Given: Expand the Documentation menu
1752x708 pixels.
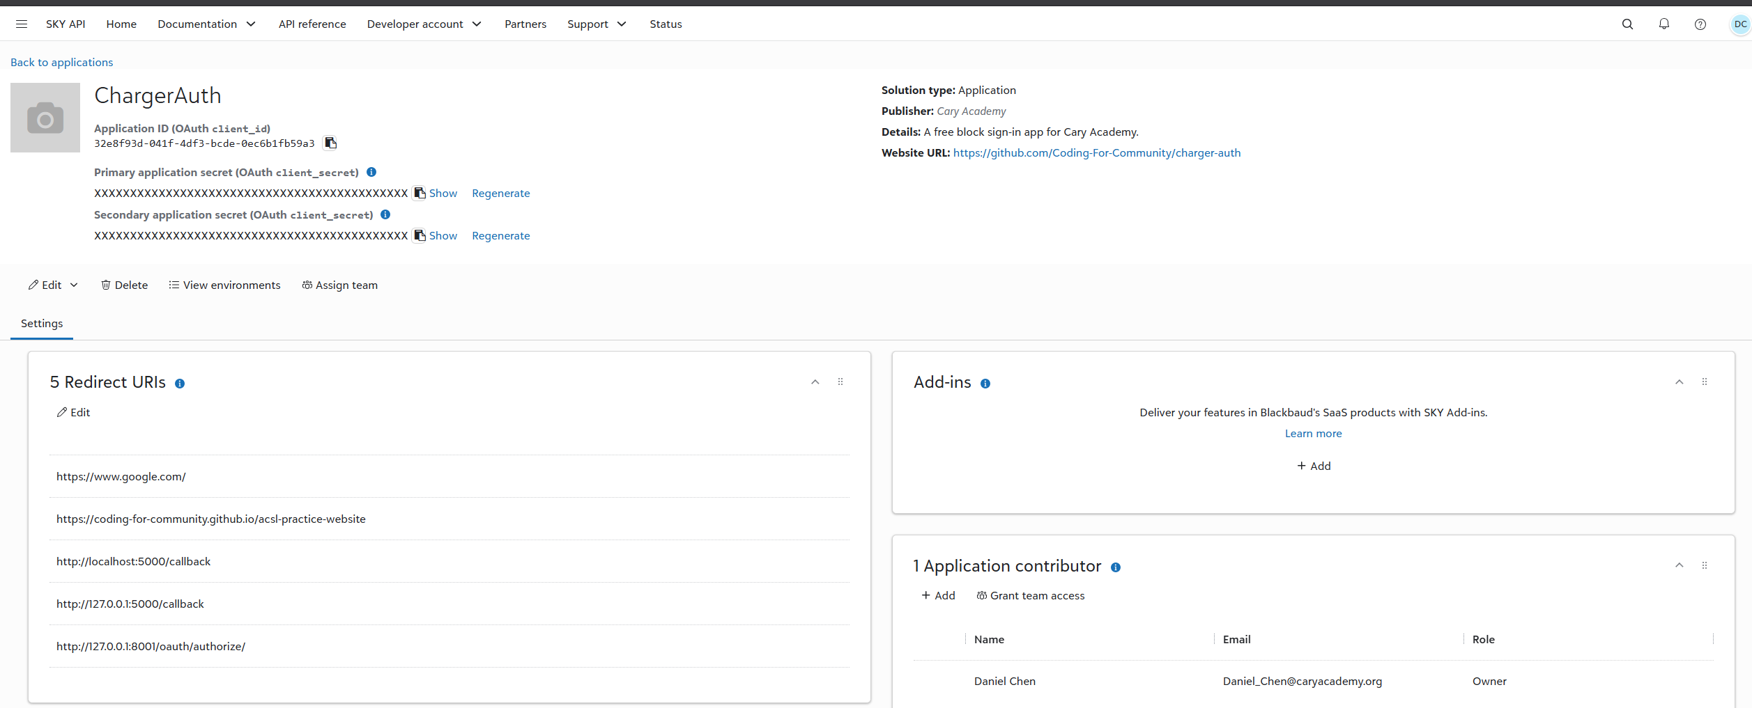Looking at the screenshot, I should [207, 24].
